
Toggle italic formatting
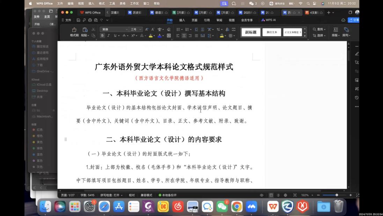108,36
